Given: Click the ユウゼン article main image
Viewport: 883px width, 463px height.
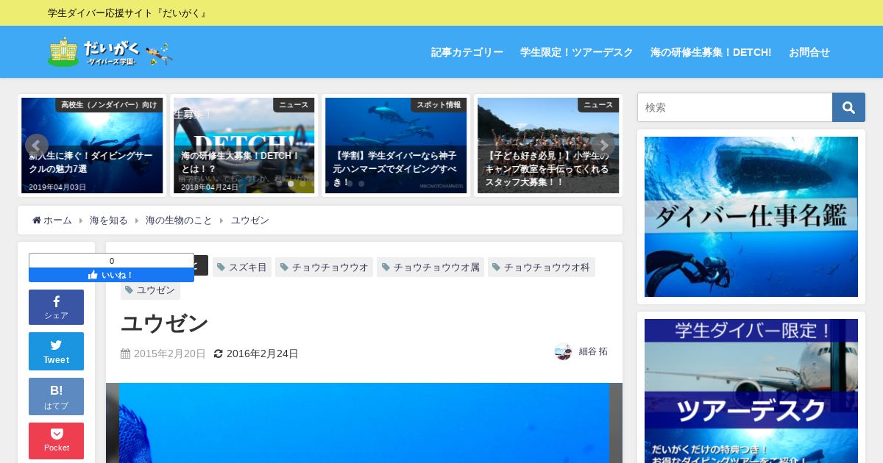Looking at the screenshot, I should 364,423.
